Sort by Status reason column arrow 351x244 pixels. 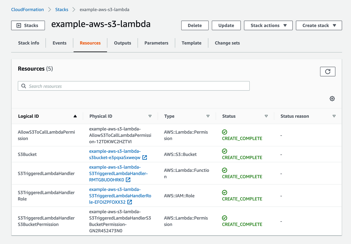tap(334, 116)
